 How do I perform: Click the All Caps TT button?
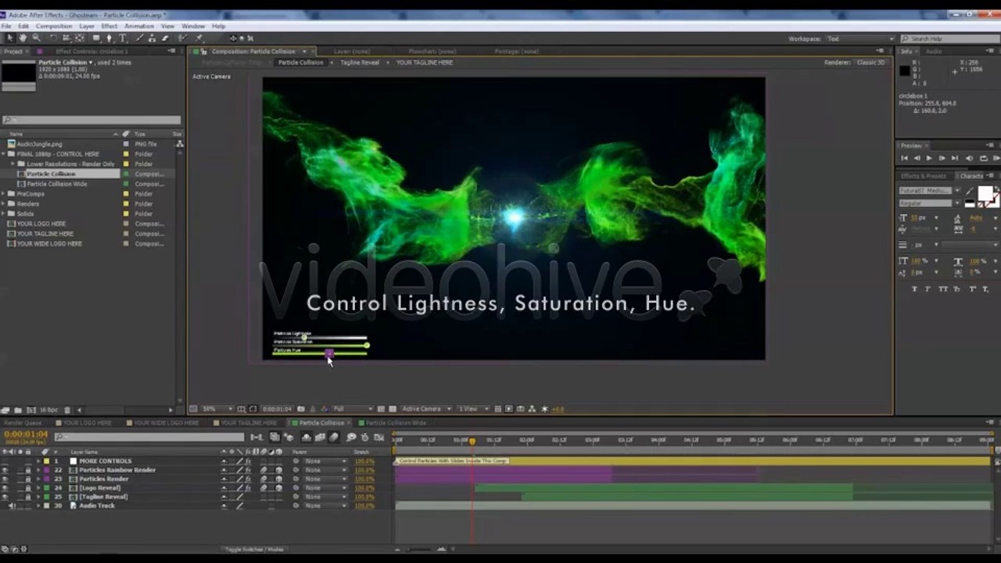[x=943, y=289]
